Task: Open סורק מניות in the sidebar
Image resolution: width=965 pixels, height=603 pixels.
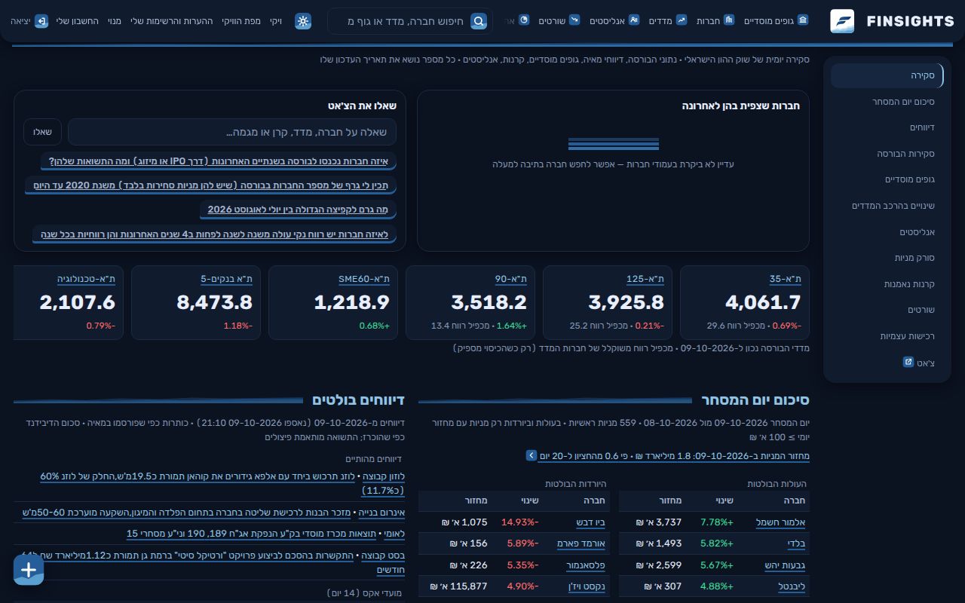Action: pos(887,258)
